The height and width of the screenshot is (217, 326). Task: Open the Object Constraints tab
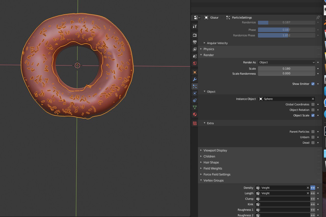tap(195, 100)
